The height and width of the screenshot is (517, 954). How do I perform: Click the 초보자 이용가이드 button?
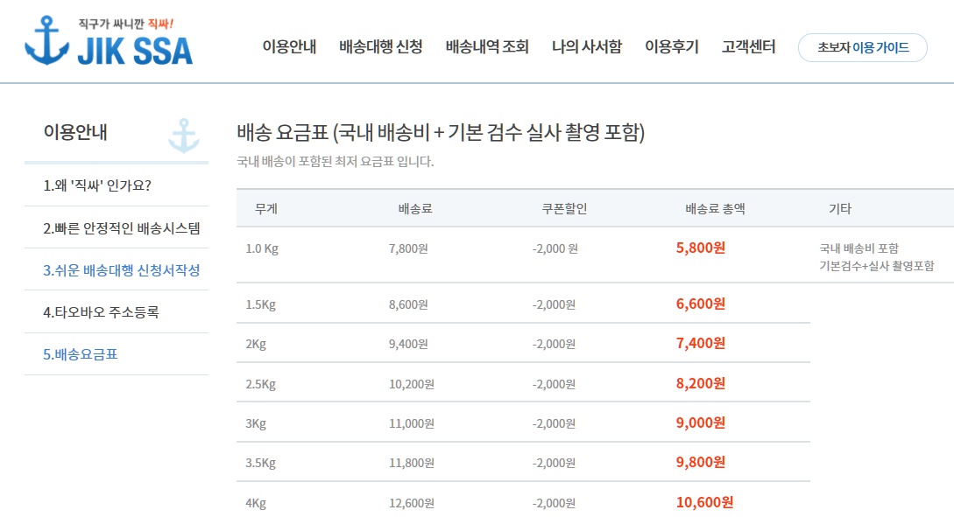tap(863, 47)
